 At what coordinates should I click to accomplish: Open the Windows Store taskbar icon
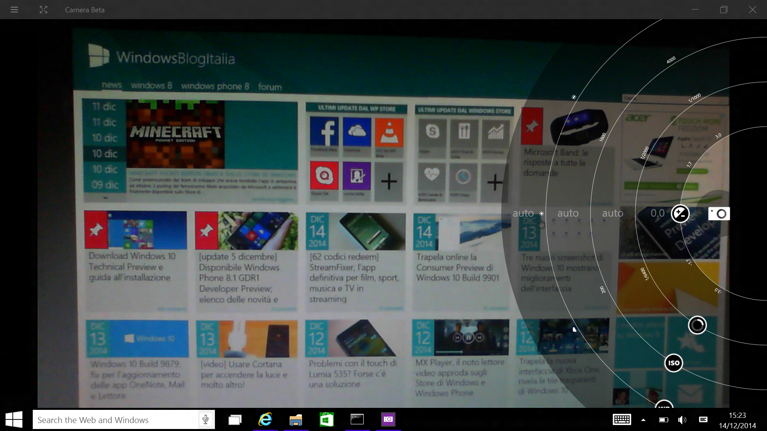click(x=327, y=420)
